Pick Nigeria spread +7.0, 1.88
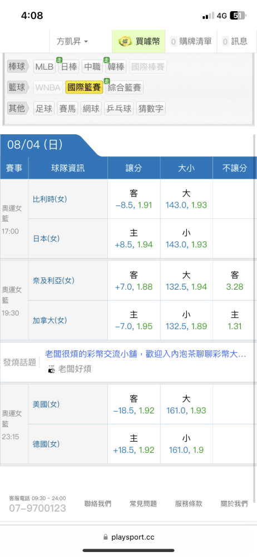 134,281
